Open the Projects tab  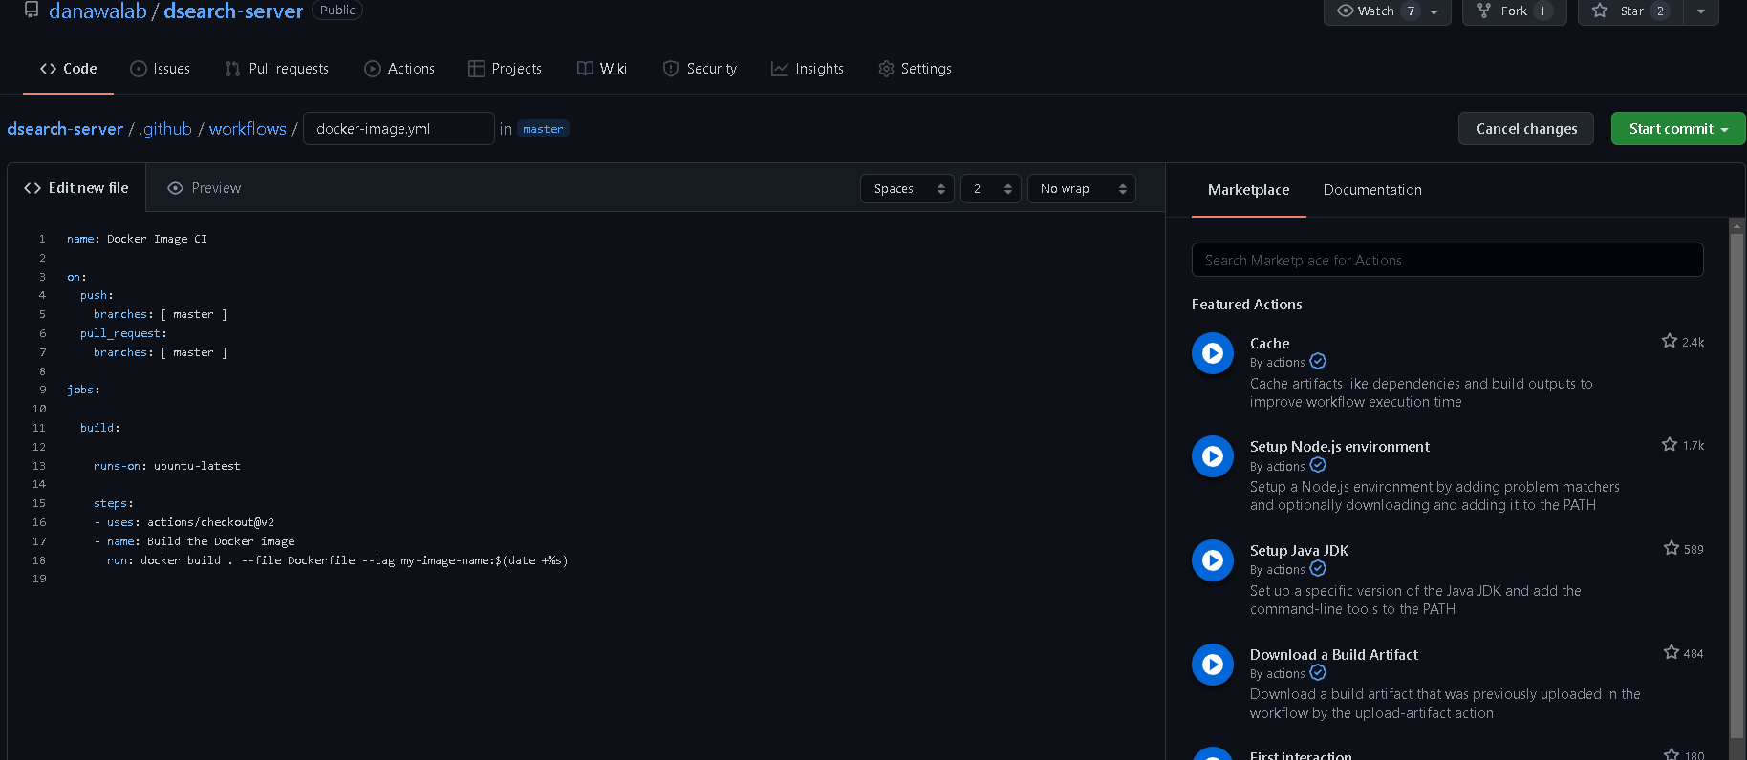coord(505,69)
